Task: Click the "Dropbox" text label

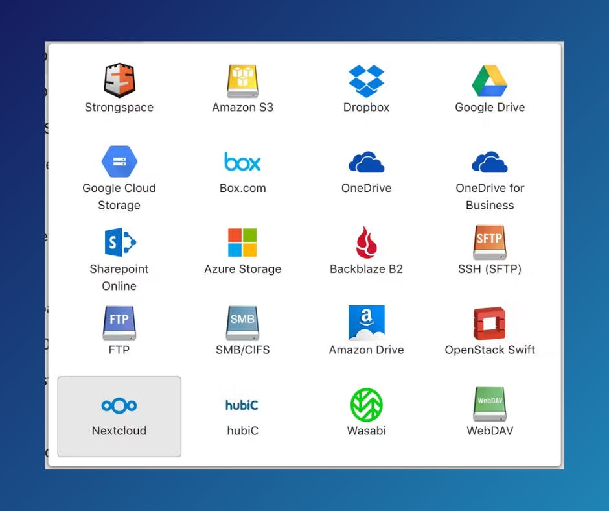Action: (x=366, y=108)
